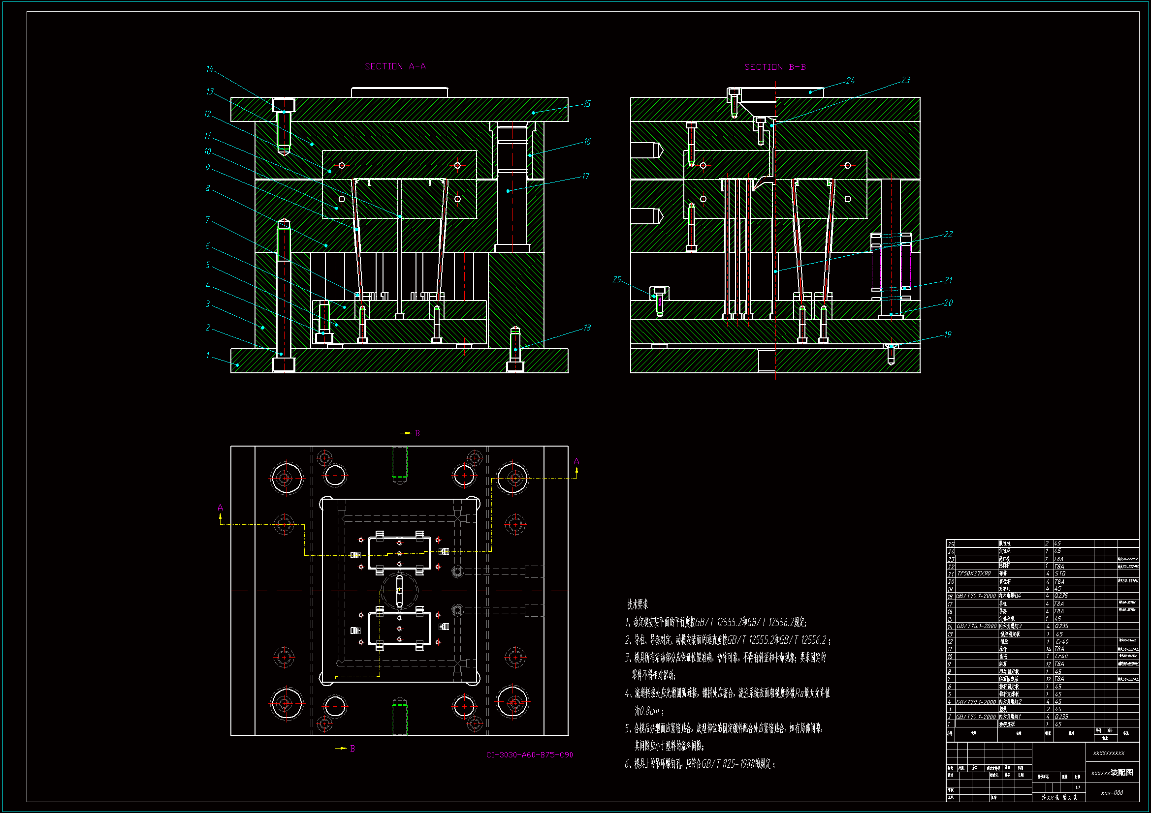The height and width of the screenshot is (813, 1151).
Task: Click the CI-3030-A60-B75-C90 mold base label
Action: (x=529, y=755)
